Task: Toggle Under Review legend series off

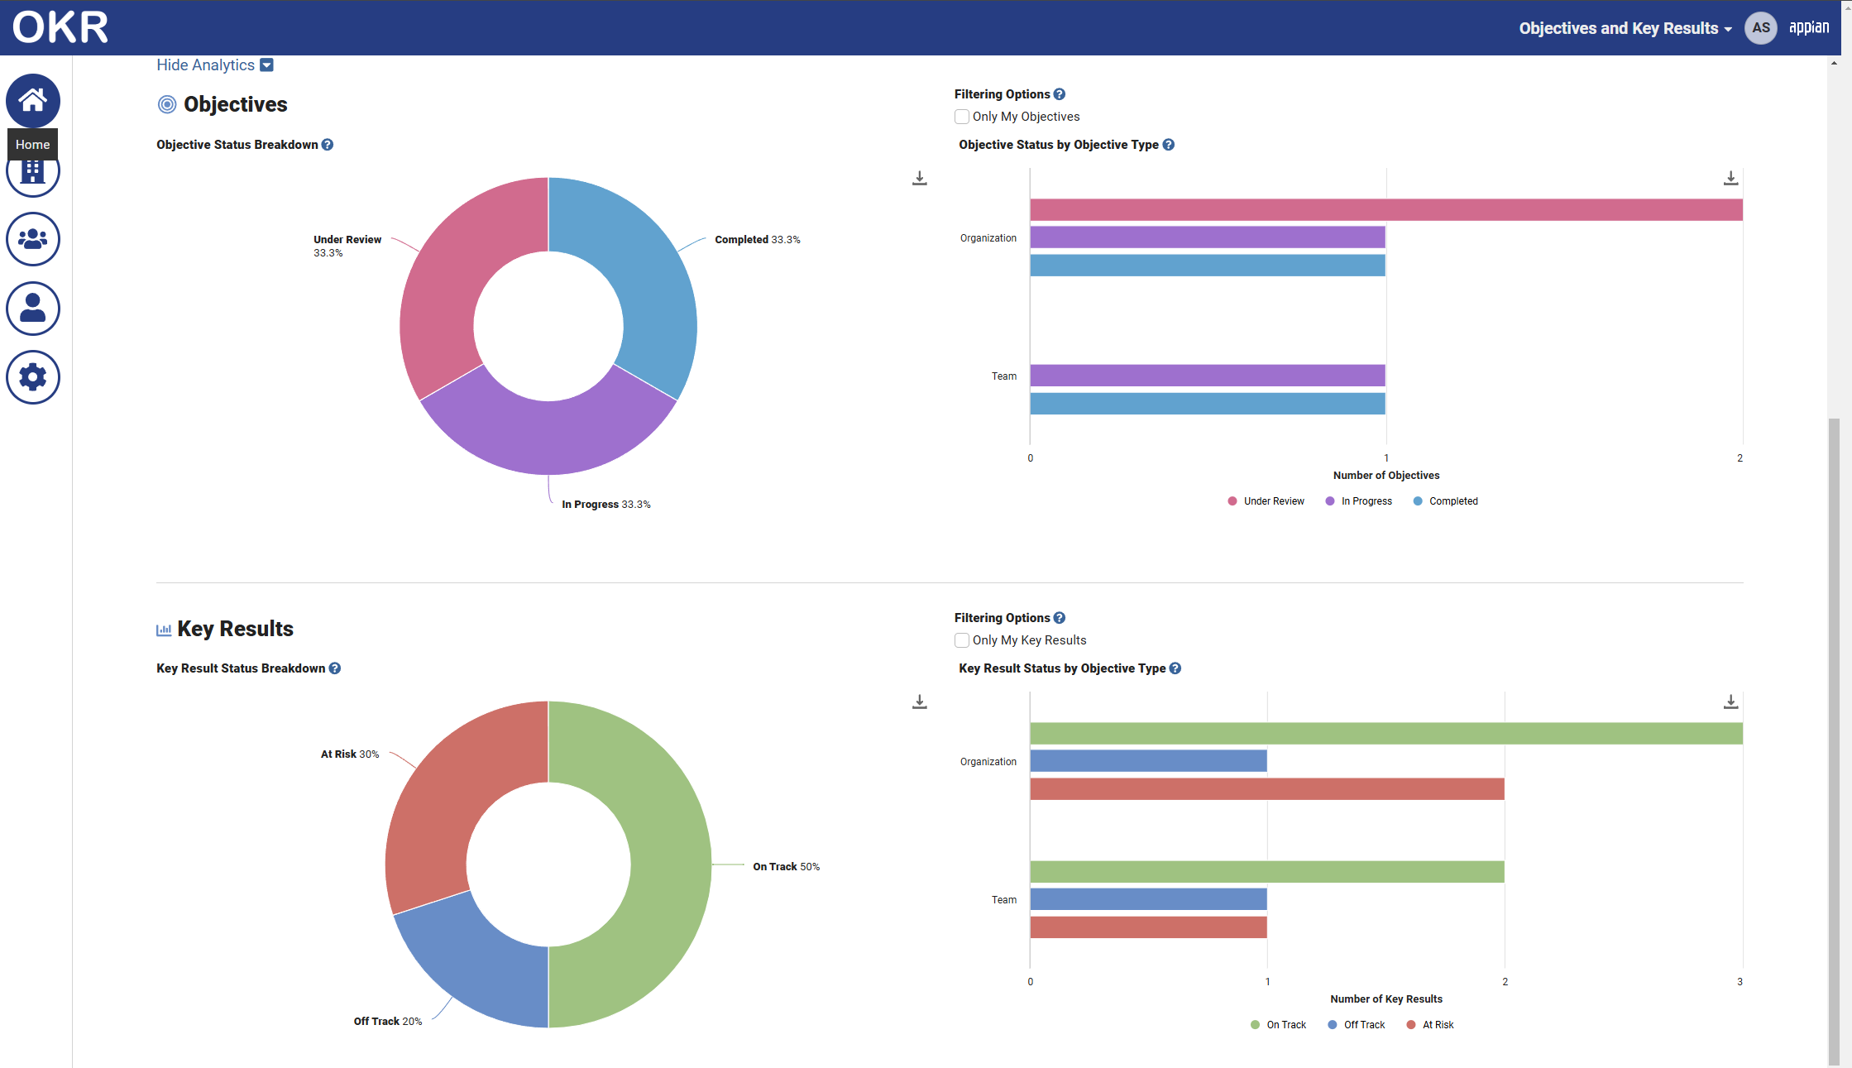Action: click(1266, 501)
